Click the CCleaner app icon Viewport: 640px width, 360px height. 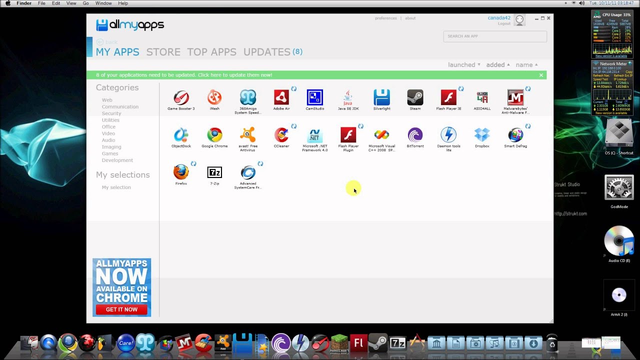click(x=281, y=135)
